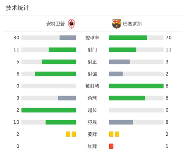Select the 技术统计 section heading

coord(17,8)
